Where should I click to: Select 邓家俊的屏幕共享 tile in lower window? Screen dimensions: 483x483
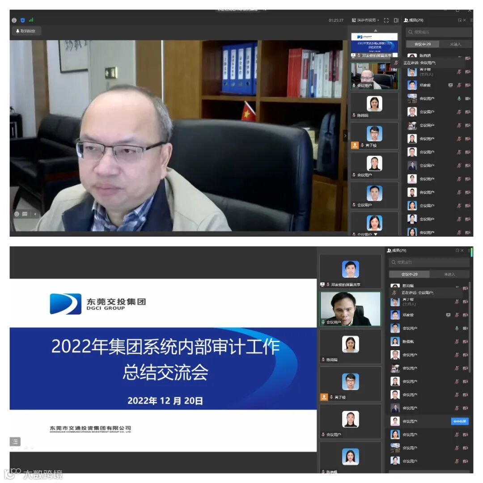pyautogui.click(x=351, y=272)
